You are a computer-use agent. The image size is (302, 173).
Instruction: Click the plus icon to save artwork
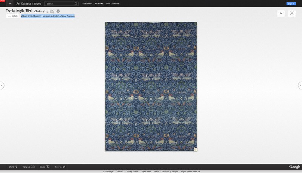coord(58,11)
